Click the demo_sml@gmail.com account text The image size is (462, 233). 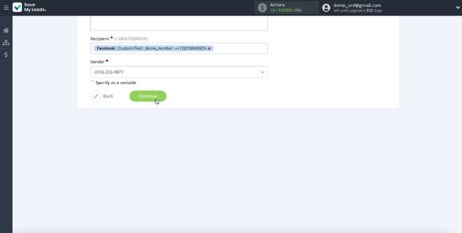click(x=357, y=5)
